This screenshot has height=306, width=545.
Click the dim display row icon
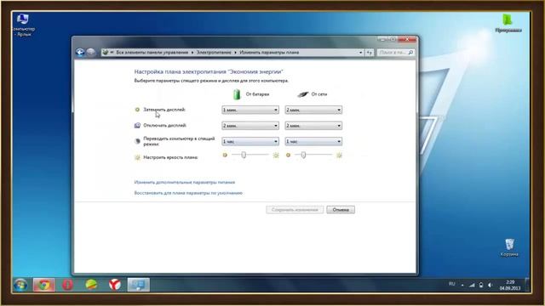pos(137,110)
